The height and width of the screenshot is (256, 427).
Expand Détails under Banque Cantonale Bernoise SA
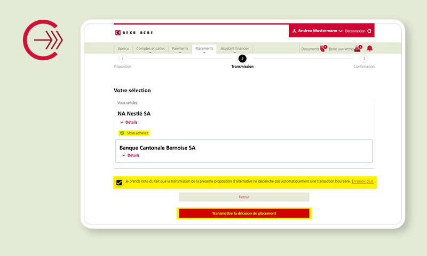point(131,155)
